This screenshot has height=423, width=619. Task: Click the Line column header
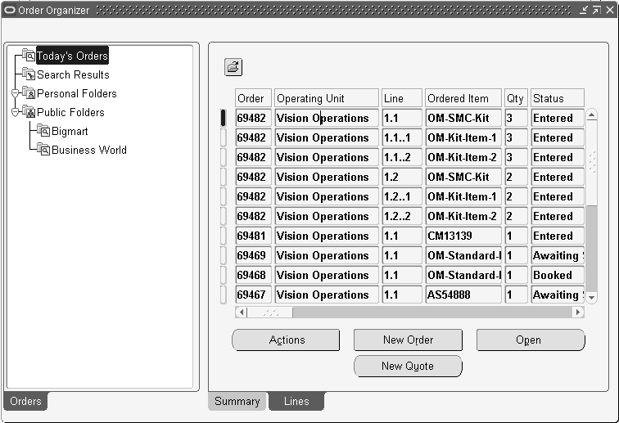click(402, 98)
